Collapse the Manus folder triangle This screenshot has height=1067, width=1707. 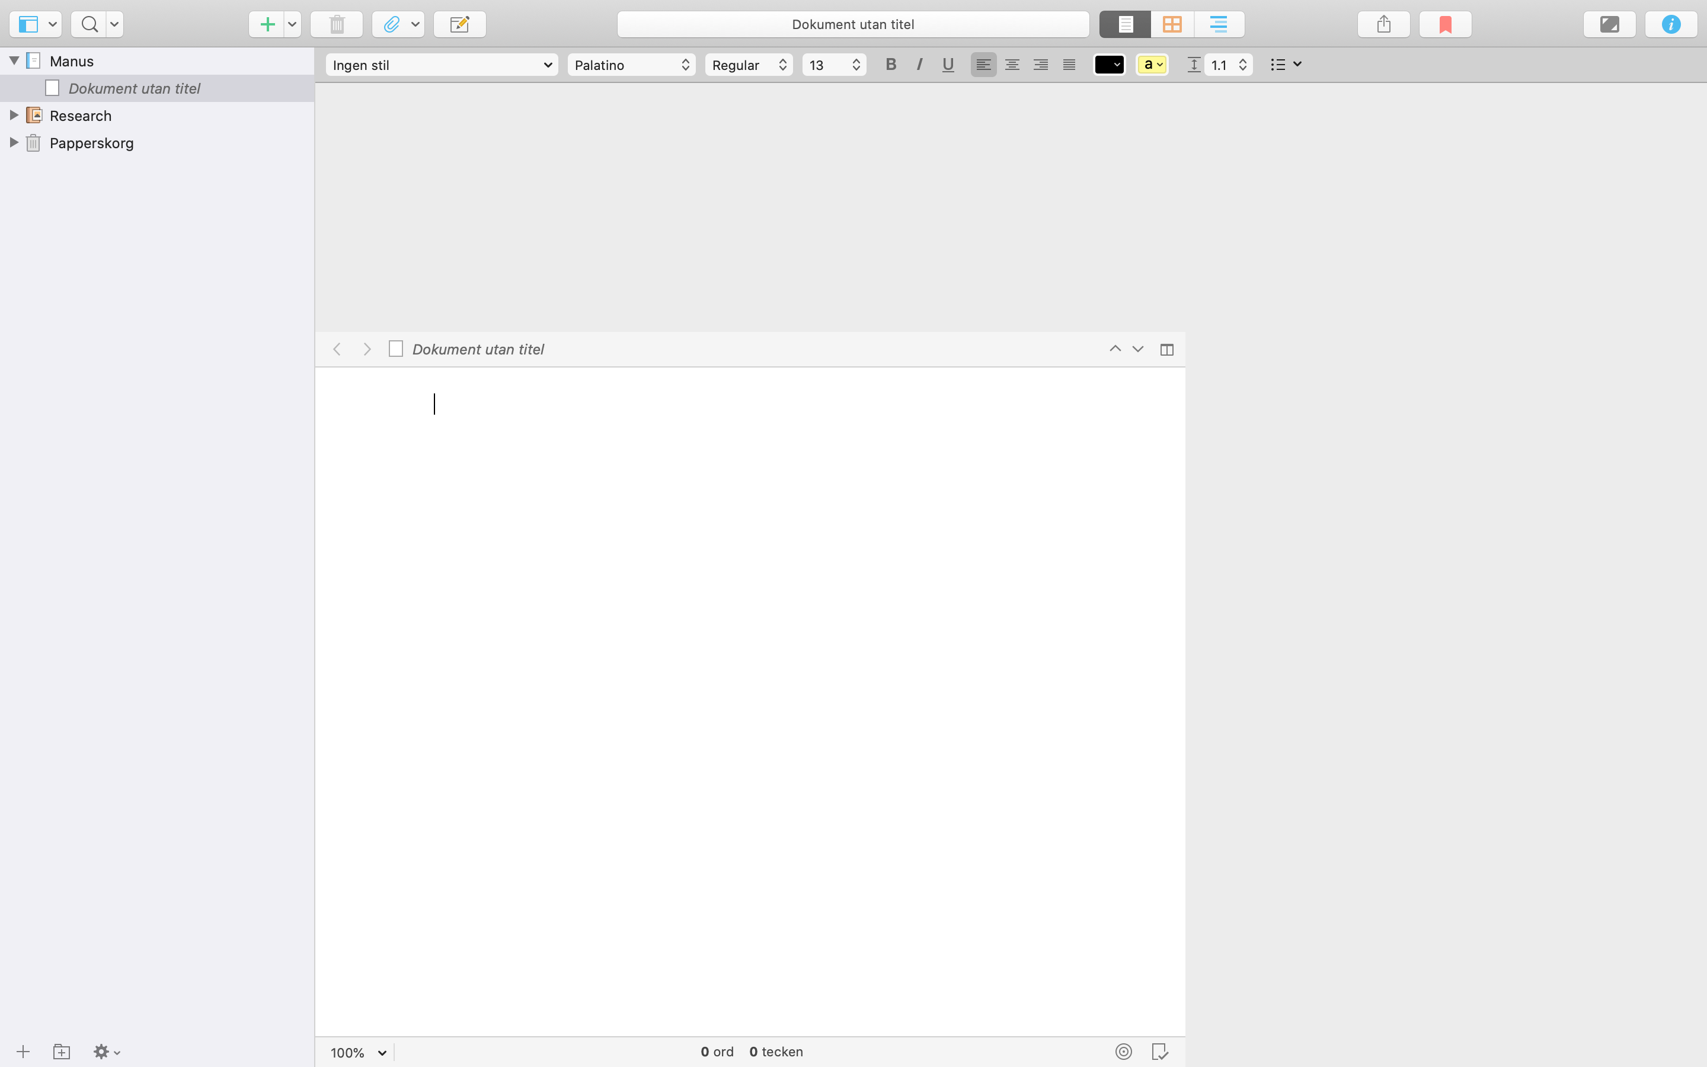click(x=14, y=60)
